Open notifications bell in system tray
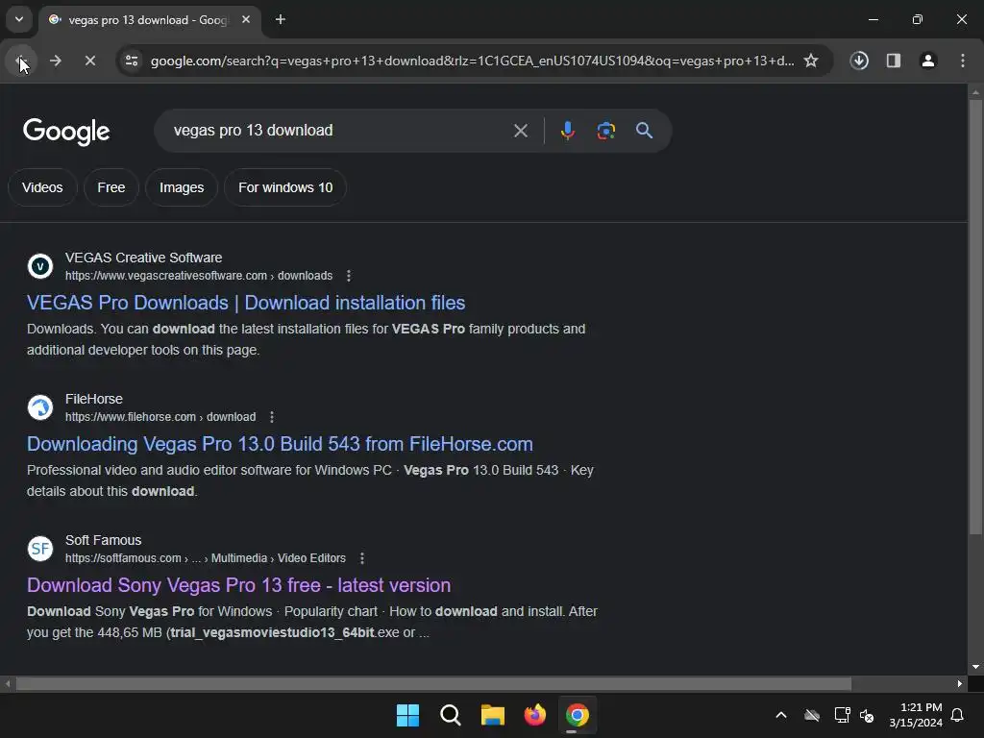The height and width of the screenshot is (738, 984). [958, 715]
